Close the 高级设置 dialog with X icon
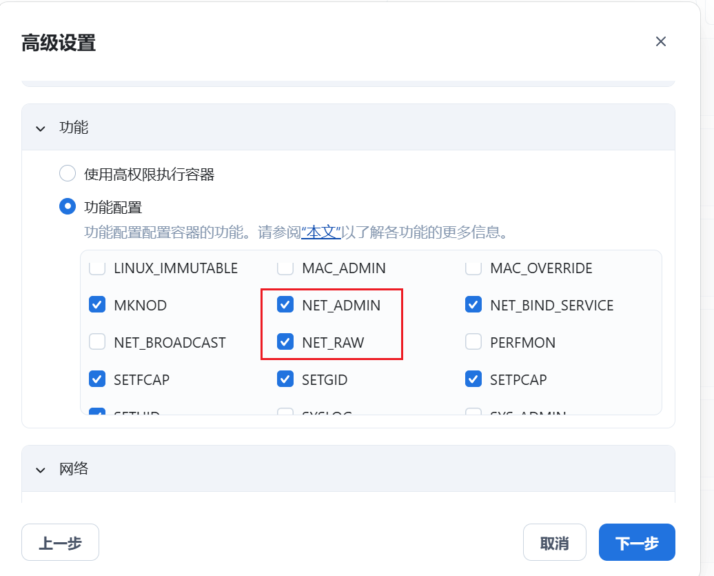This screenshot has width=714, height=576. click(660, 42)
